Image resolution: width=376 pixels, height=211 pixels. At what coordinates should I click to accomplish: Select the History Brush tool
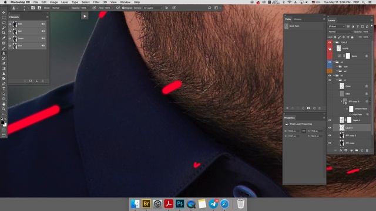[4, 59]
